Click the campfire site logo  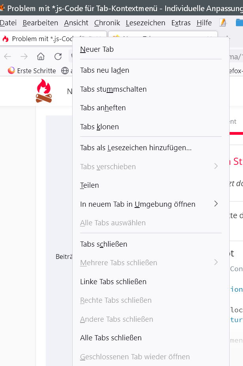(x=44, y=91)
